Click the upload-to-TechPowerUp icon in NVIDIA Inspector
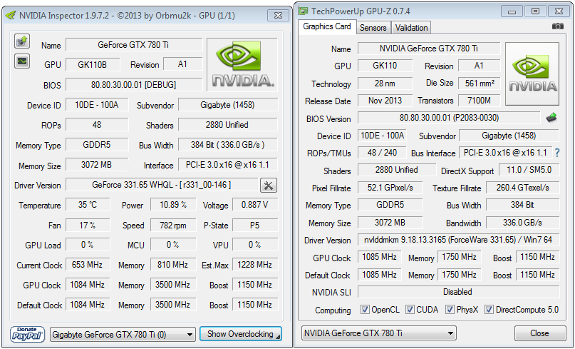575x349 pixels. pos(22,41)
